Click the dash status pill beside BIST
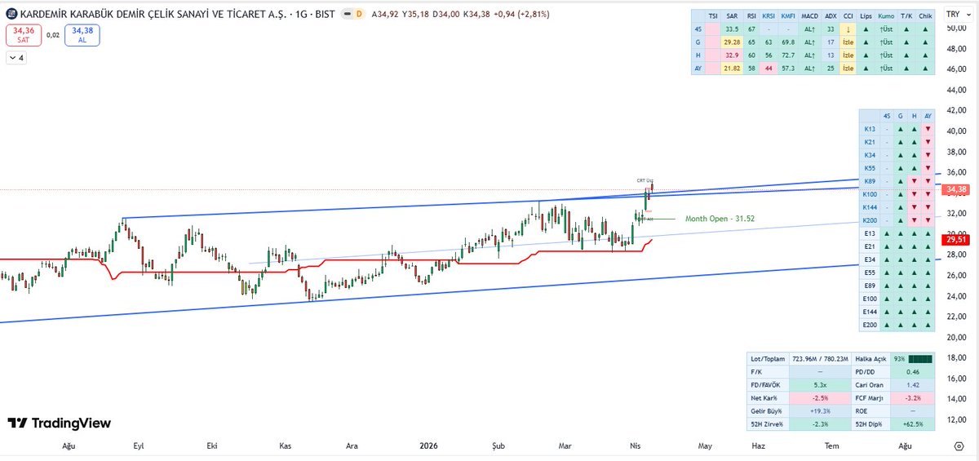The image size is (979, 461). point(346,14)
